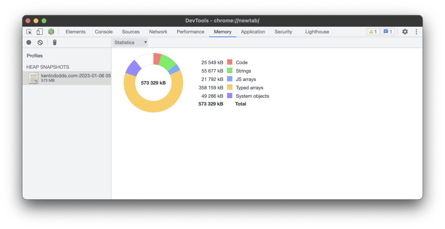This screenshot has width=445, height=229.
Task: Click the purple System objects legend swatch
Action: 230,96
